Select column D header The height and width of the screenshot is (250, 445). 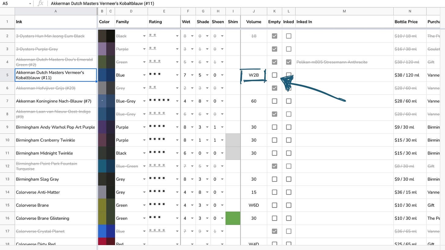(x=131, y=11)
